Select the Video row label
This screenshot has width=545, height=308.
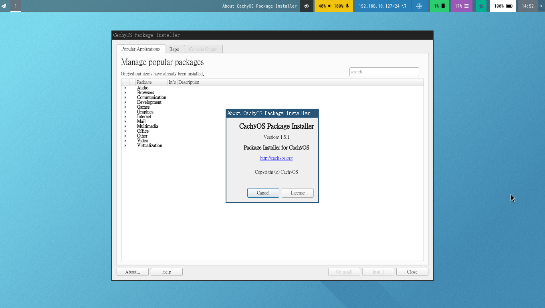pyautogui.click(x=143, y=141)
